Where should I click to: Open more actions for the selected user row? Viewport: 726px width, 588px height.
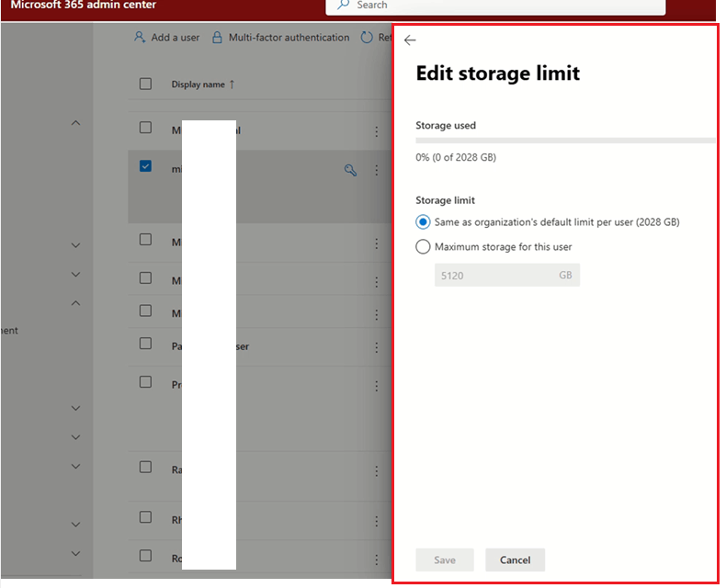click(x=377, y=170)
